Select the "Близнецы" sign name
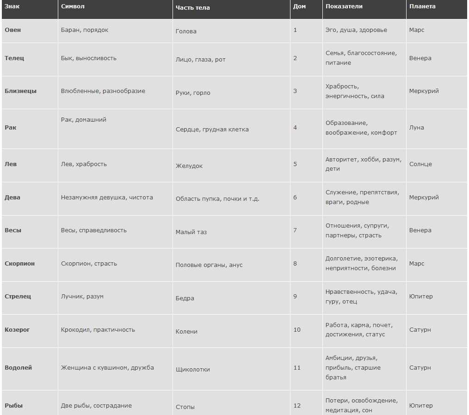Image resolution: width=469 pixels, height=415 pixels. click(20, 91)
